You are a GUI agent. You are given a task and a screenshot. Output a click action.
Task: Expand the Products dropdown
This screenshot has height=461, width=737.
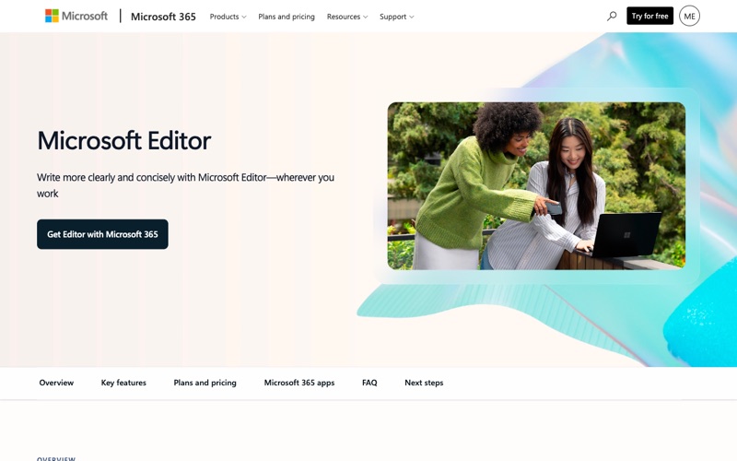click(x=228, y=17)
